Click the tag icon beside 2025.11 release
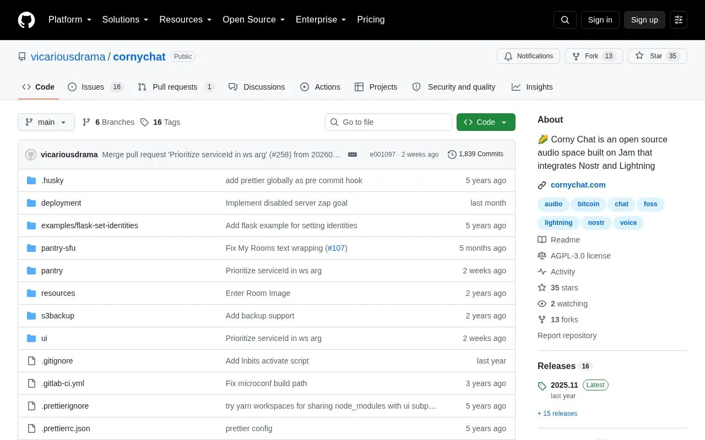This screenshot has width=705, height=440. coord(542,386)
